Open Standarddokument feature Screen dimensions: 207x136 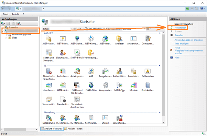[x=63, y=101]
